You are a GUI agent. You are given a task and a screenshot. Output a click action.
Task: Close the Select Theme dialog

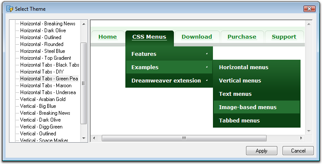click(x=309, y=9)
